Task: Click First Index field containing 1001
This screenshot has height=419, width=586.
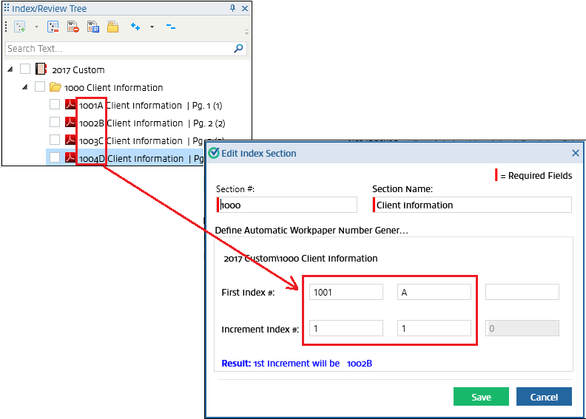Action: [346, 292]
